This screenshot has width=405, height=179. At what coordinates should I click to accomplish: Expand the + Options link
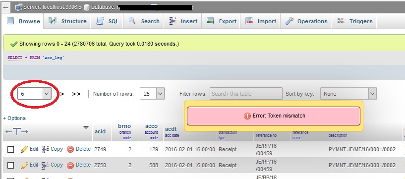(14, 119)
